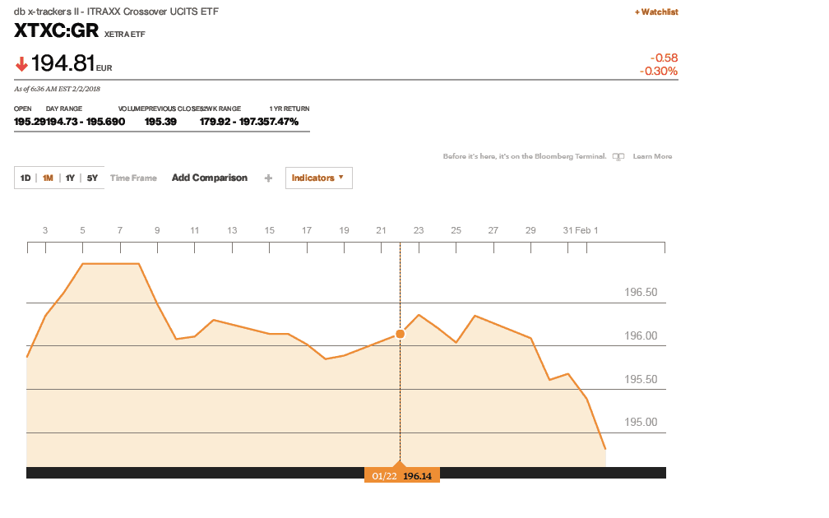The height and width of the screenshot is (518, 829).
Task: Click the Add Comparison field
Action: tap(209, 178)
